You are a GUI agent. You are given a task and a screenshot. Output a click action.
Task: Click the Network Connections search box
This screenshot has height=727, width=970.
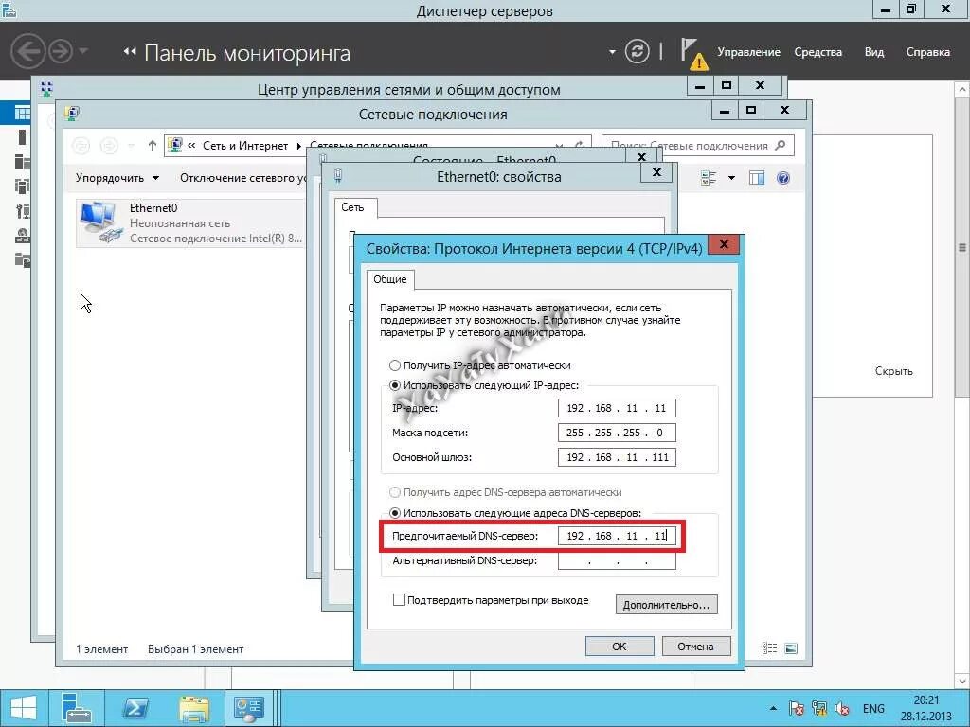(x=697, y=146)
